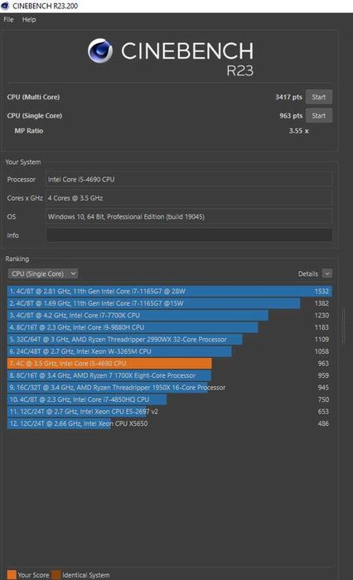The width and height of the screenshot is (353, 580).
Task: Select ranking row 6 Xeon W-3265M
Action: pos(170,351)
